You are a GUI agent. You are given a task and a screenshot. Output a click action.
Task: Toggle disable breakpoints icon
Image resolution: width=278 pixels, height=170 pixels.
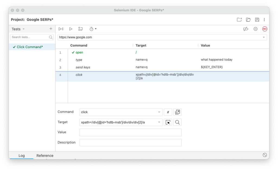click(246, 29)
